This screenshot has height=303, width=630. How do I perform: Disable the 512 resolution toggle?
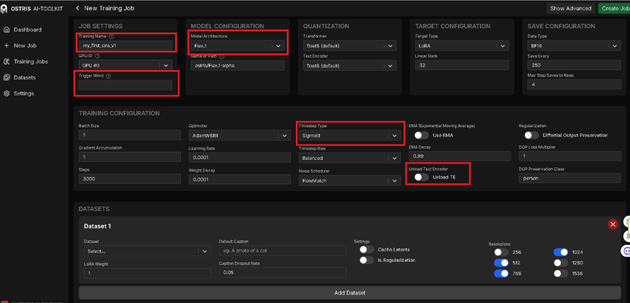(x=501, y=263)
